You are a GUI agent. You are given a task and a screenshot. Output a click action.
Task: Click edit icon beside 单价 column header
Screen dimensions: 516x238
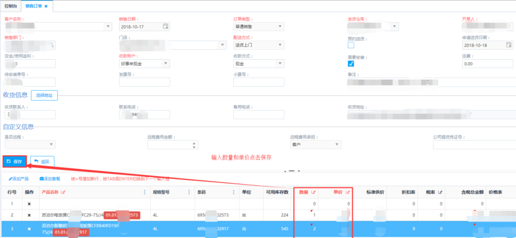(346, 192)
